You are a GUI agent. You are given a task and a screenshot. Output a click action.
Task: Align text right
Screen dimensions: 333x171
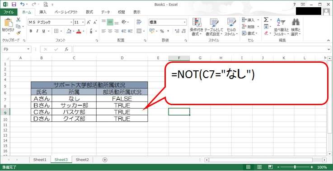tap(117, 31)
